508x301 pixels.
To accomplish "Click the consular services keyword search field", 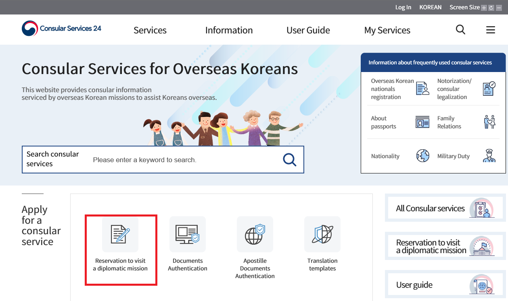I will click(x=182, y=160).
